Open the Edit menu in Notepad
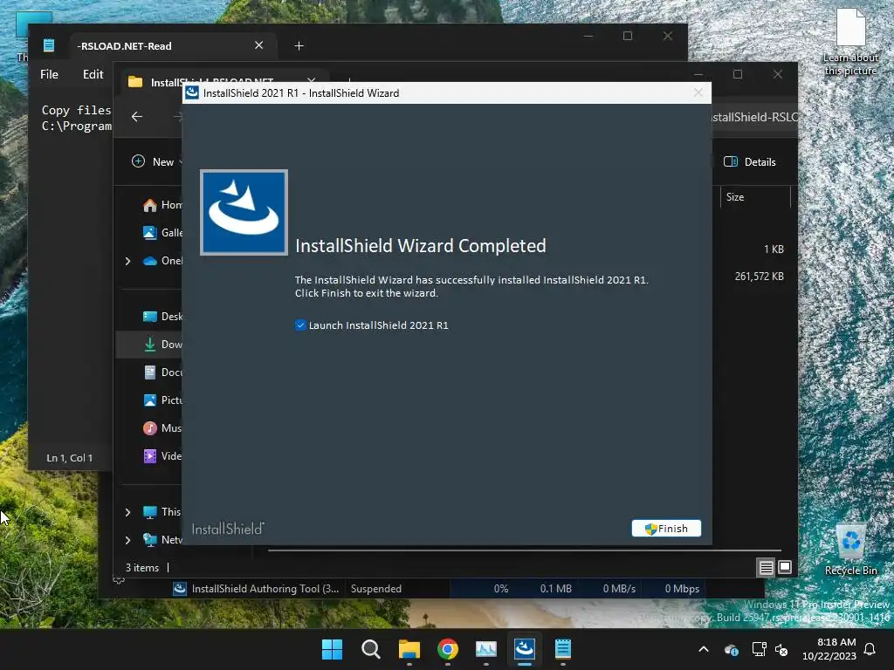 click(93, 74)
